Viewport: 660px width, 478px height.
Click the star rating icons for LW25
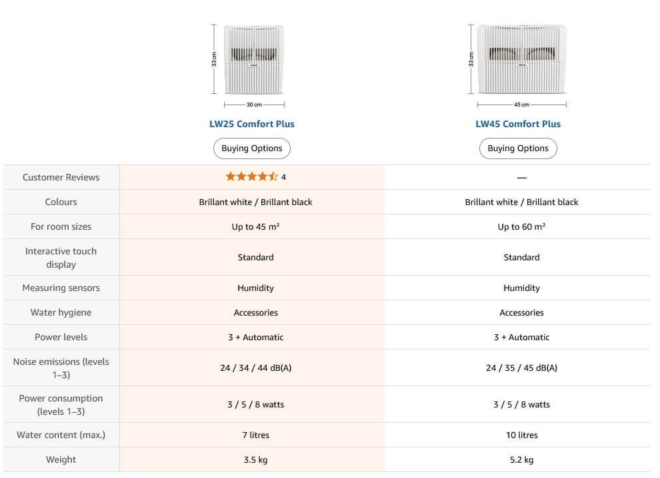click(252, 176)
